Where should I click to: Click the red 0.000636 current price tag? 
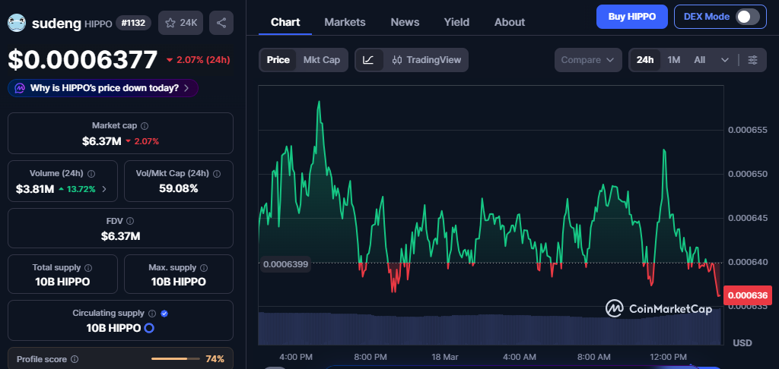[x=749, y=295]
